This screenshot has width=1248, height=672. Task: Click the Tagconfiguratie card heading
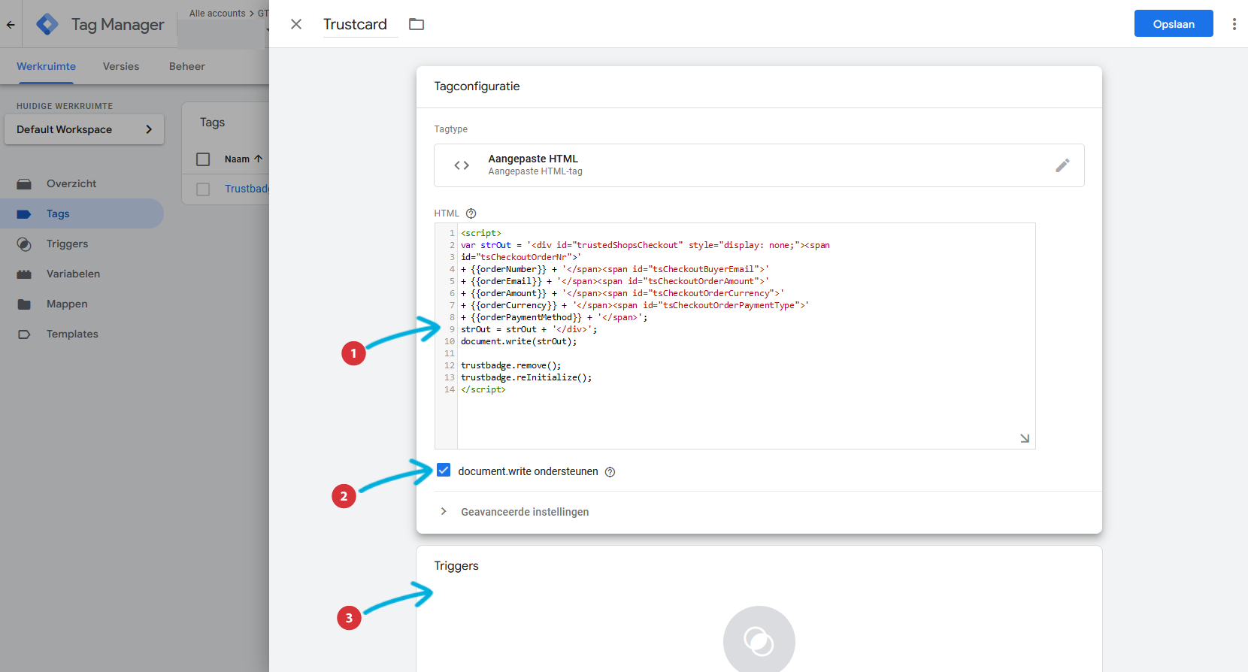[477, 86]
